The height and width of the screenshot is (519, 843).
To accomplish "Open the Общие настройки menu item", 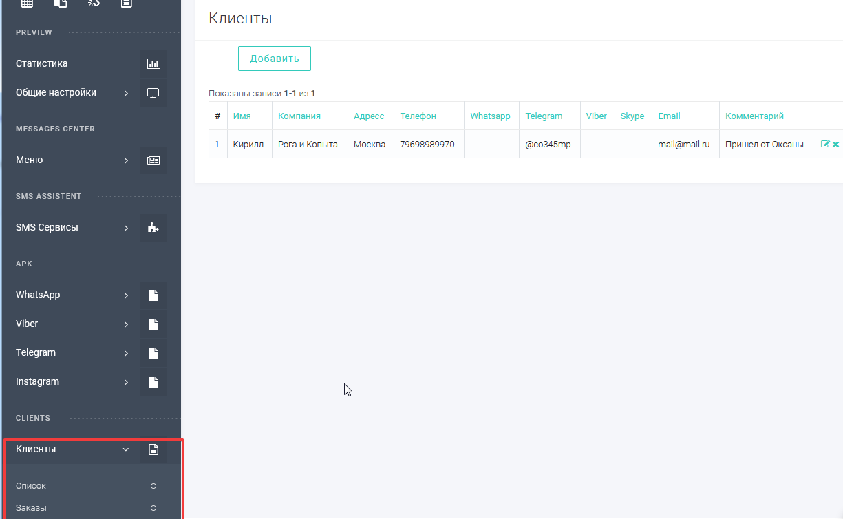I will 56,92.
